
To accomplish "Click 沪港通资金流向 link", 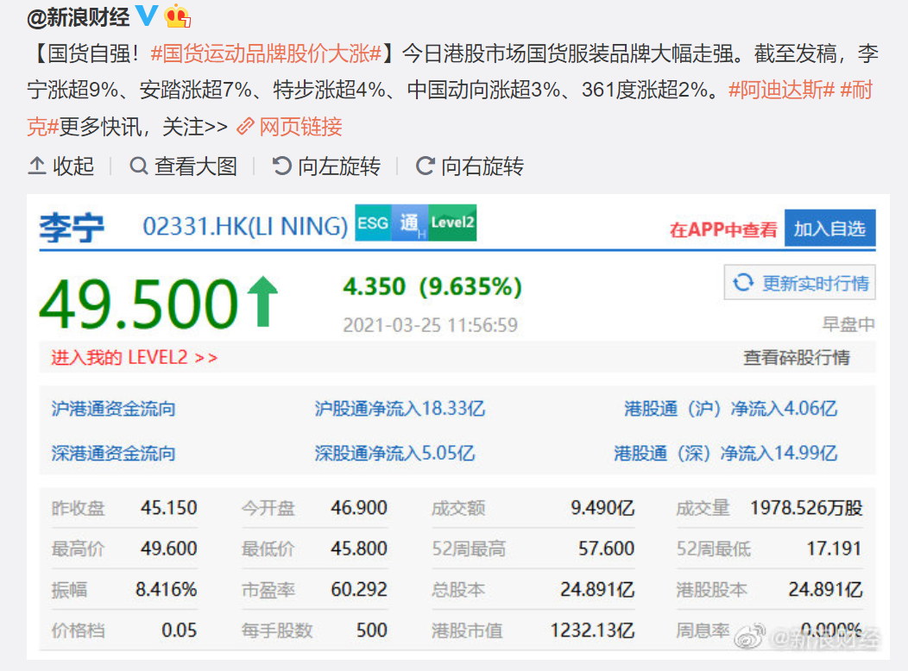I will click(x=114, y=409).
